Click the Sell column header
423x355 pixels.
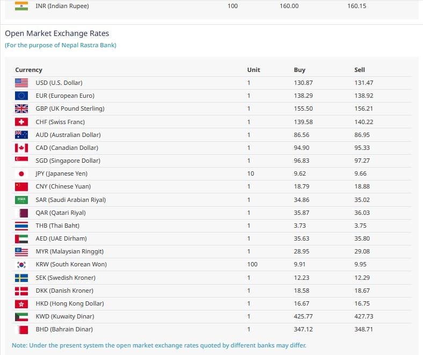360,70
